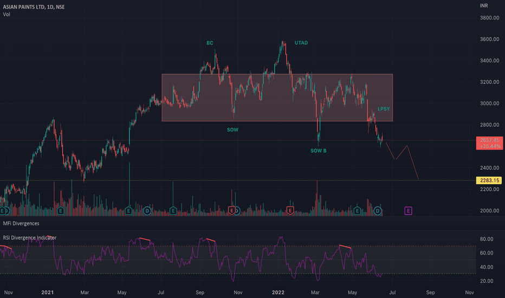Click the dividend D marker near June 2022
The height and width of the screenshot is (298, 505).
378,211
